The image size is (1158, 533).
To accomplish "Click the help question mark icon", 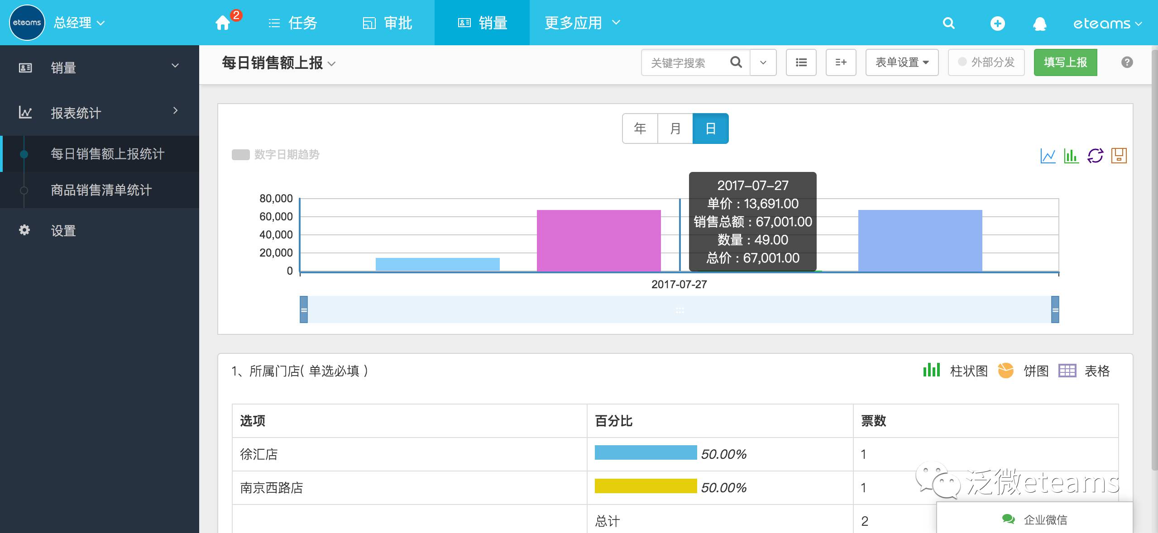I will click(1127, 62).
